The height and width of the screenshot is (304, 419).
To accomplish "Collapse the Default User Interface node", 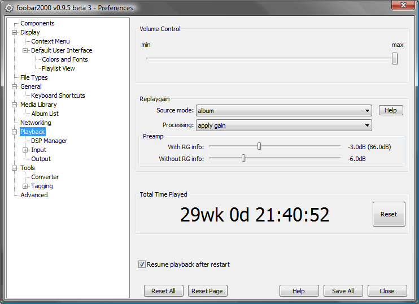I will click(25, 50).
